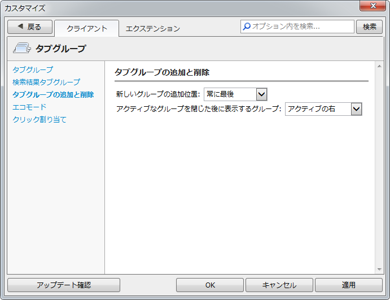
Task: Click the 適用 apply button
Action: [349, 285]
